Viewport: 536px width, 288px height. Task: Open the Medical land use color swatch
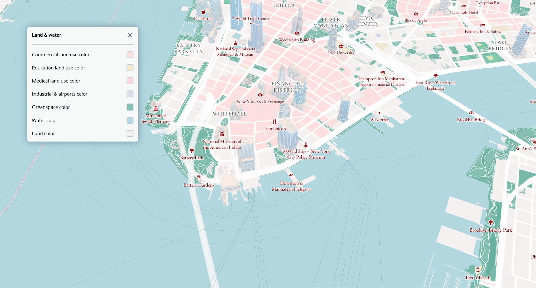(130, 81)
